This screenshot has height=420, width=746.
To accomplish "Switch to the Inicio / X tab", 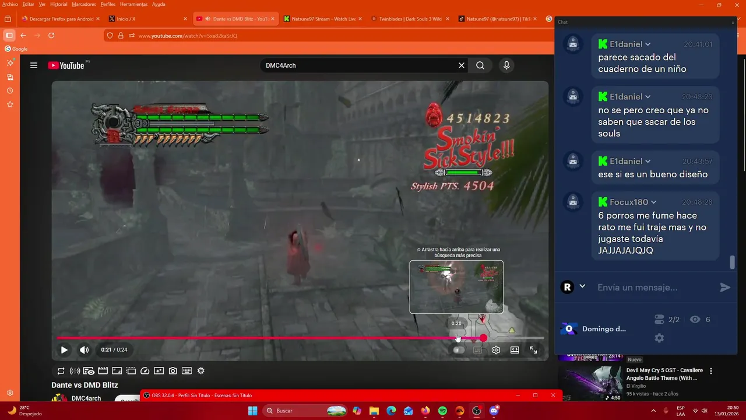I will click(x=147, y=19).
